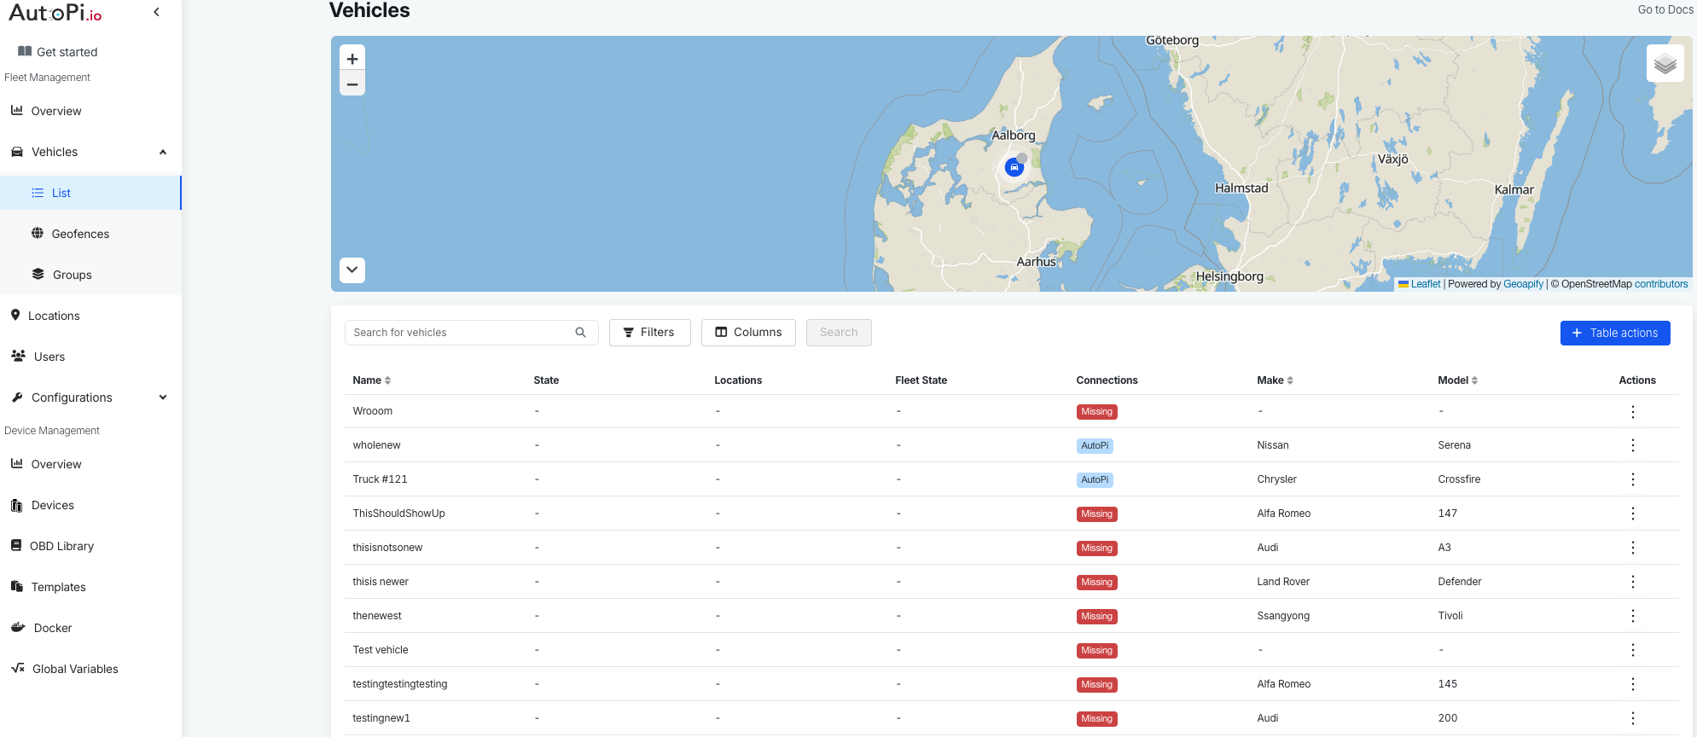1697x737 pixels.
Task: Click the magnifier icon in search field
Action: 581,333
